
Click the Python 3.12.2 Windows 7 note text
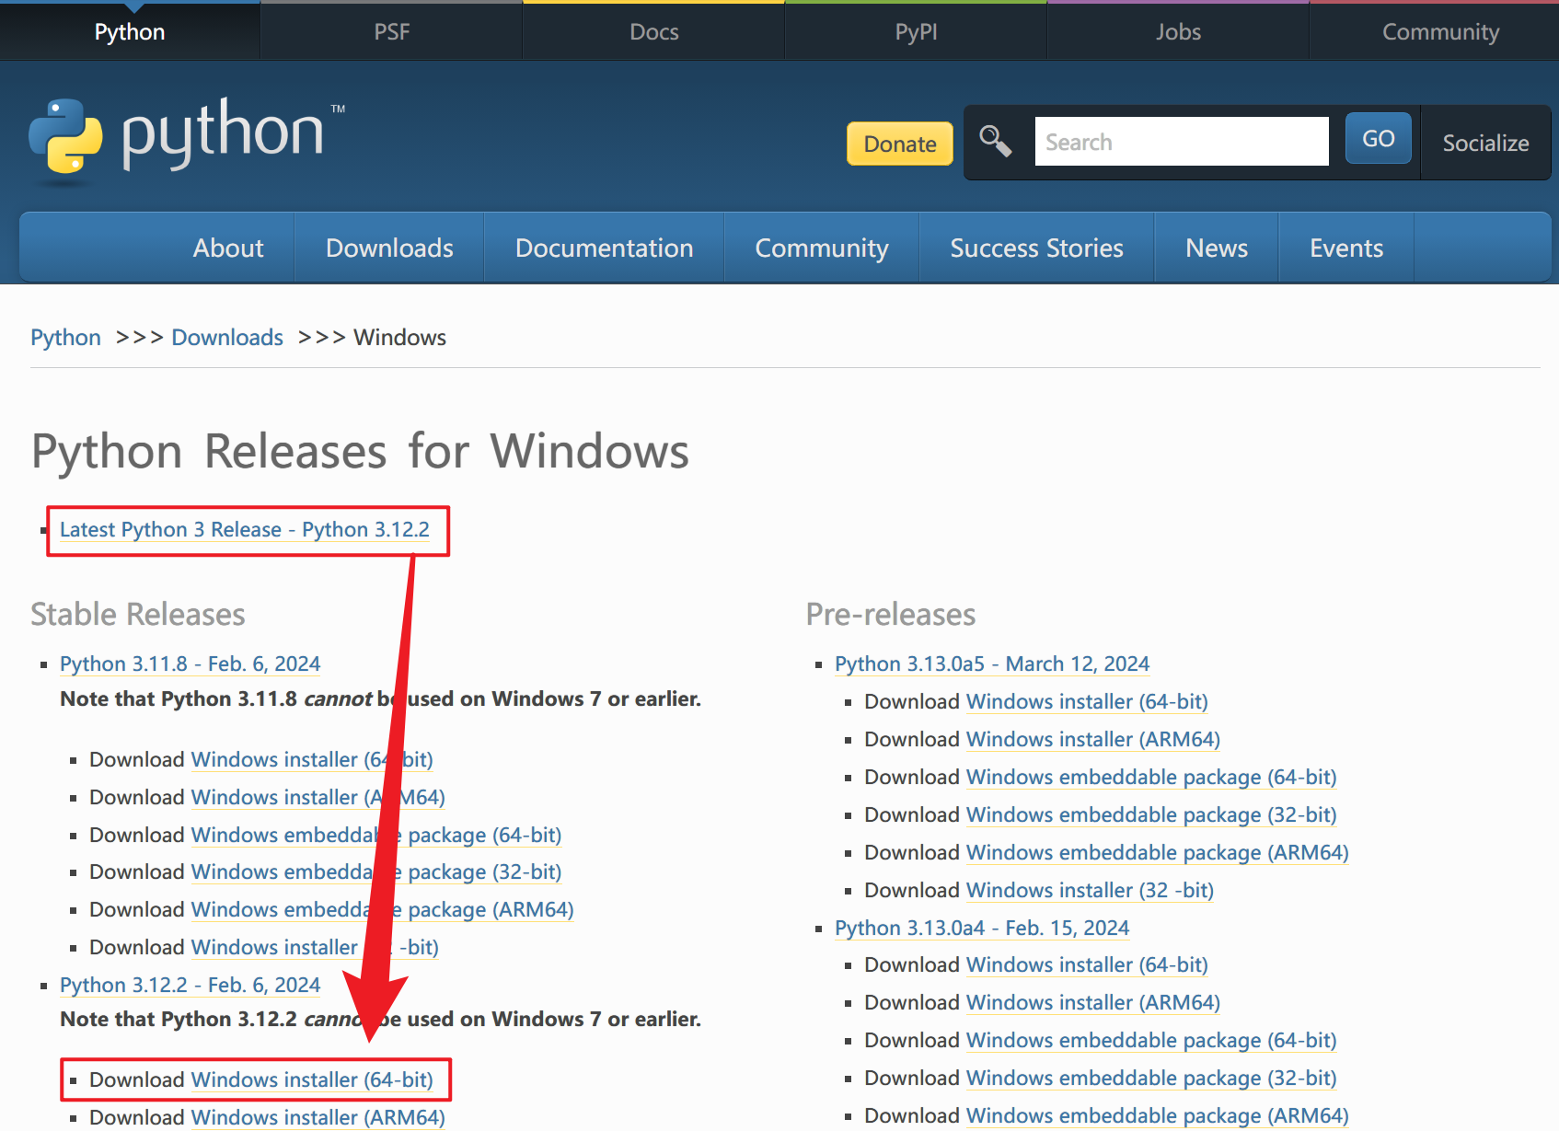point(381,1020)
